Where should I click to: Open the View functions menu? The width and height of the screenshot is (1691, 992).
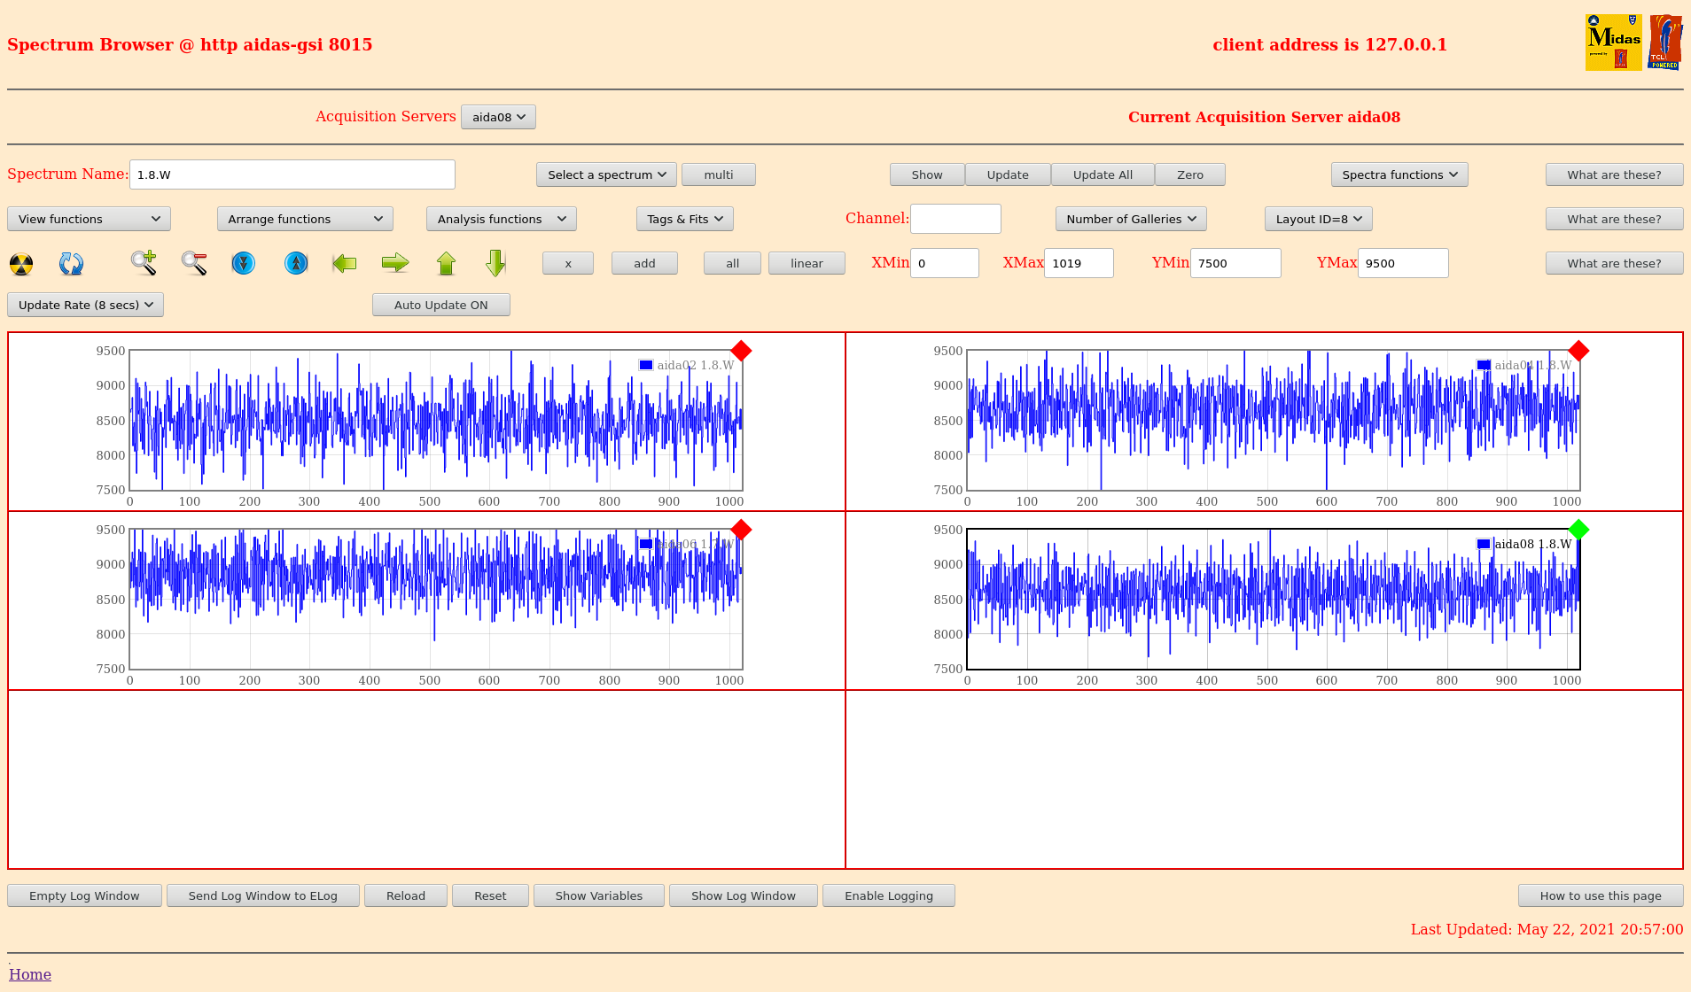point(89,219)
